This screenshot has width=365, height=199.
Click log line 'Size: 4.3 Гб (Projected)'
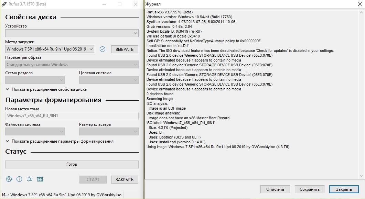pos(168,128)
